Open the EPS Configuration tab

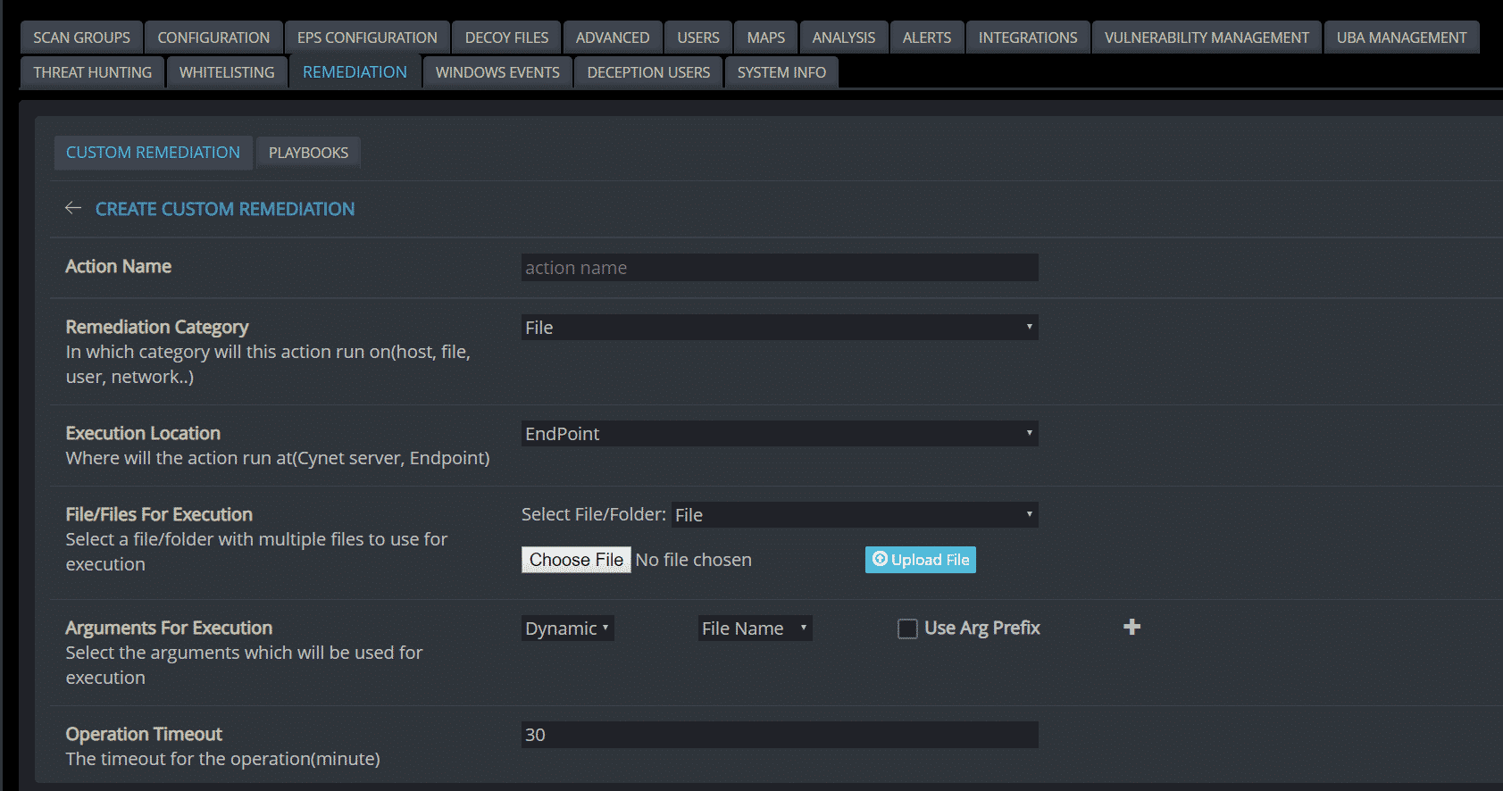click(367, 37)
